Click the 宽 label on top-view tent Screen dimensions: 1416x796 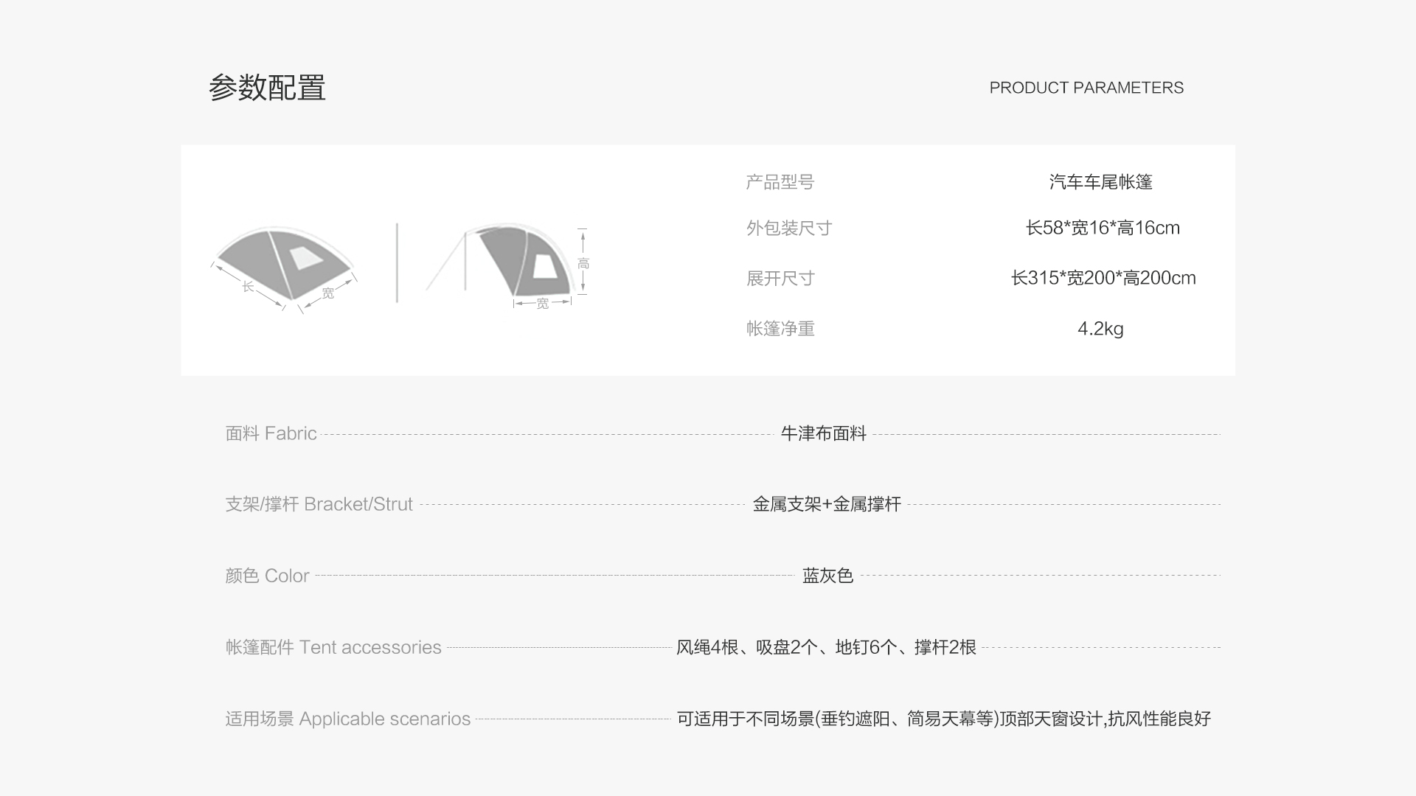[x=328, y=293]
